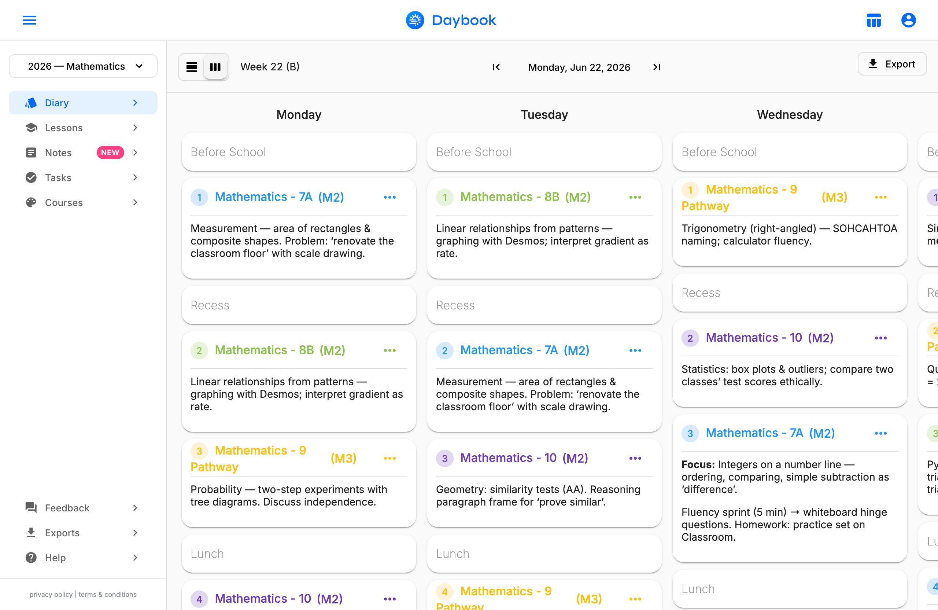Expand the Exports chevron
Viewport: 938px width, 610px height.
point(135,533)
